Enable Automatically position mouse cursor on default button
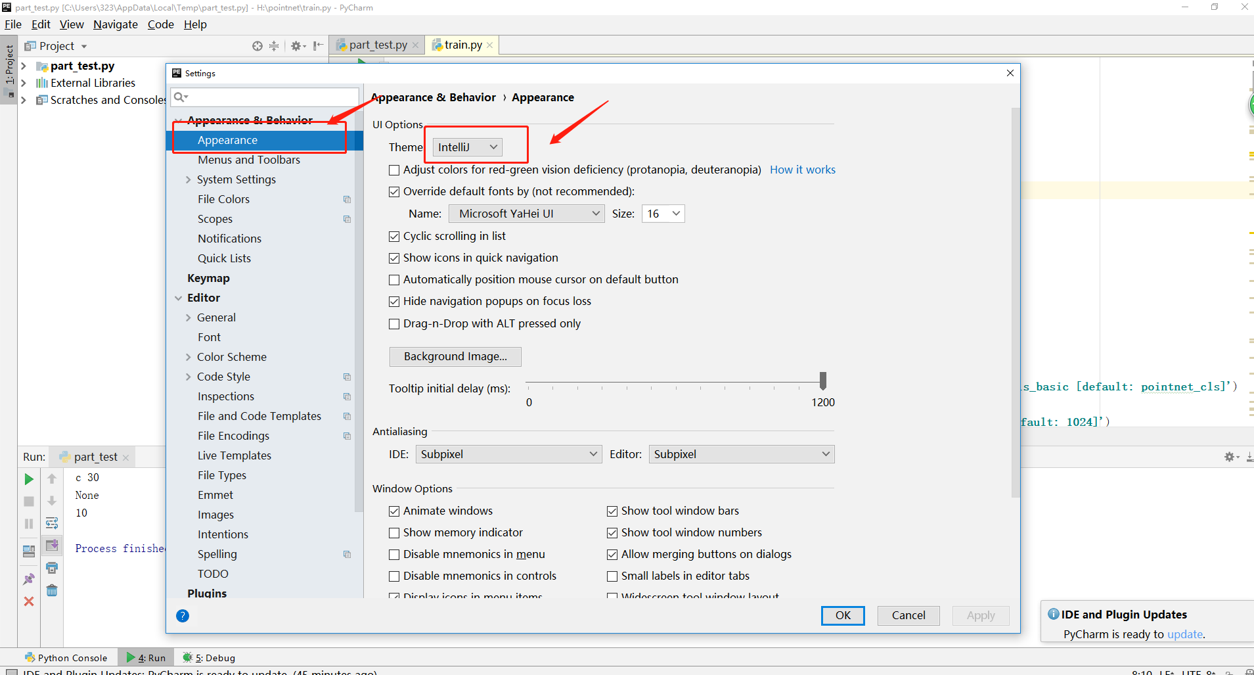 (x=394, y=280)
